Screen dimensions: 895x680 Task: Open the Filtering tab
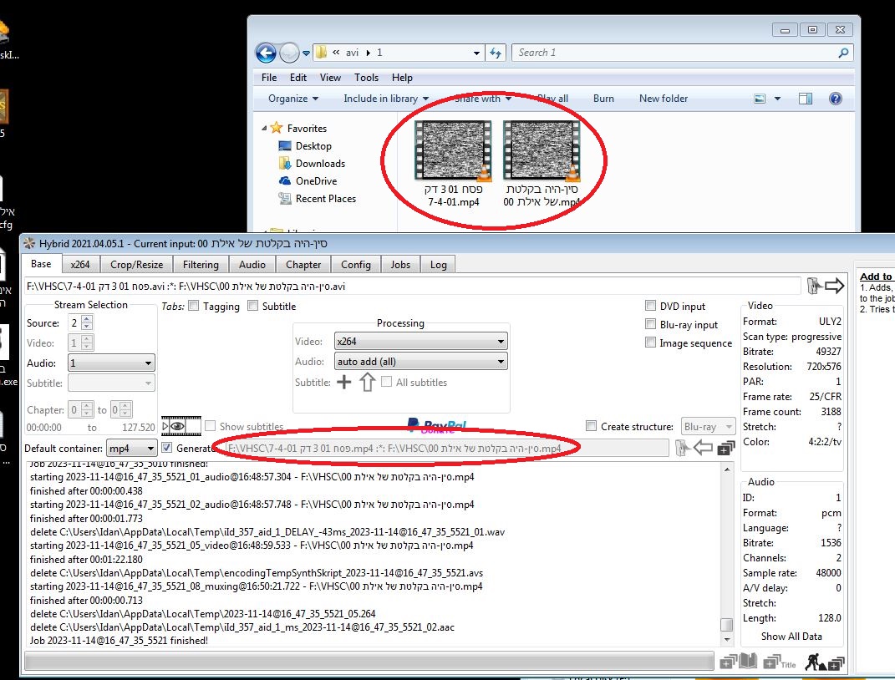click(201, 264)
